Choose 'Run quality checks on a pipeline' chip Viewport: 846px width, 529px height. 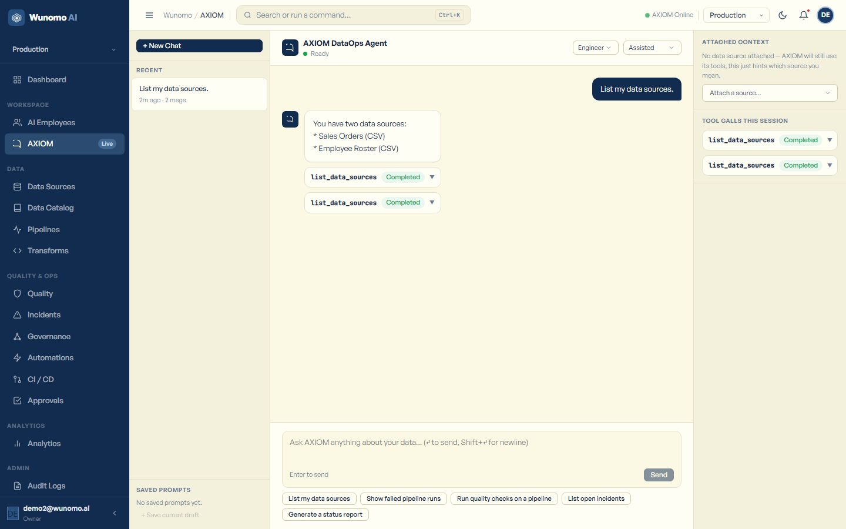504,499
